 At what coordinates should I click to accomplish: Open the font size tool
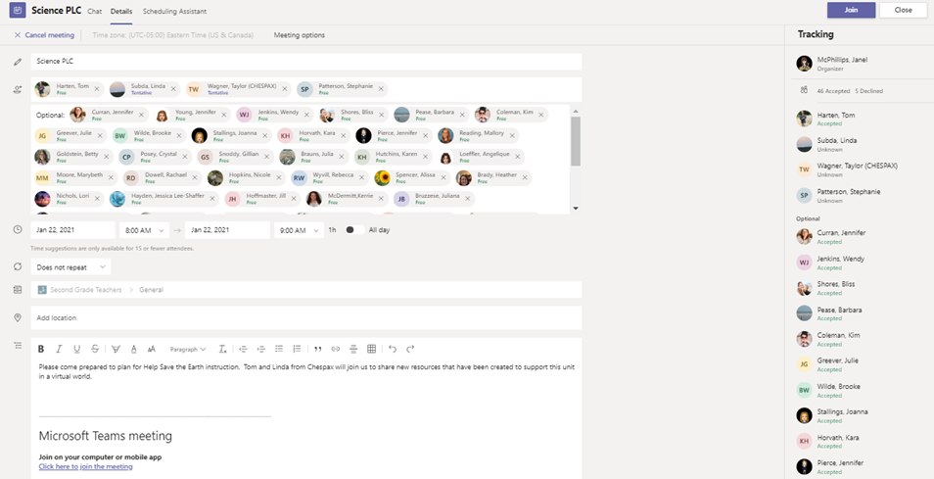pos(152,349)
